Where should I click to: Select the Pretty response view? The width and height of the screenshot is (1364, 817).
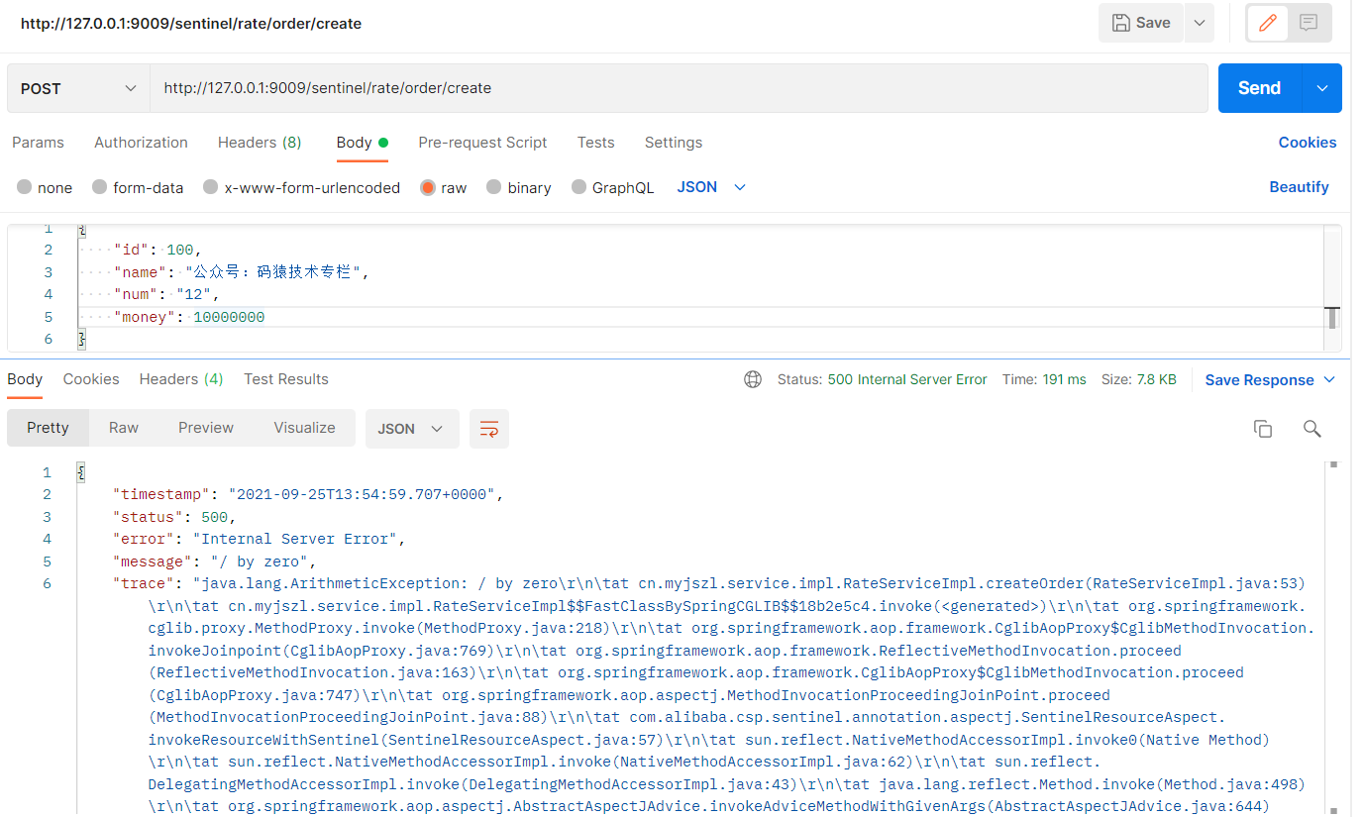coord(48,428)
